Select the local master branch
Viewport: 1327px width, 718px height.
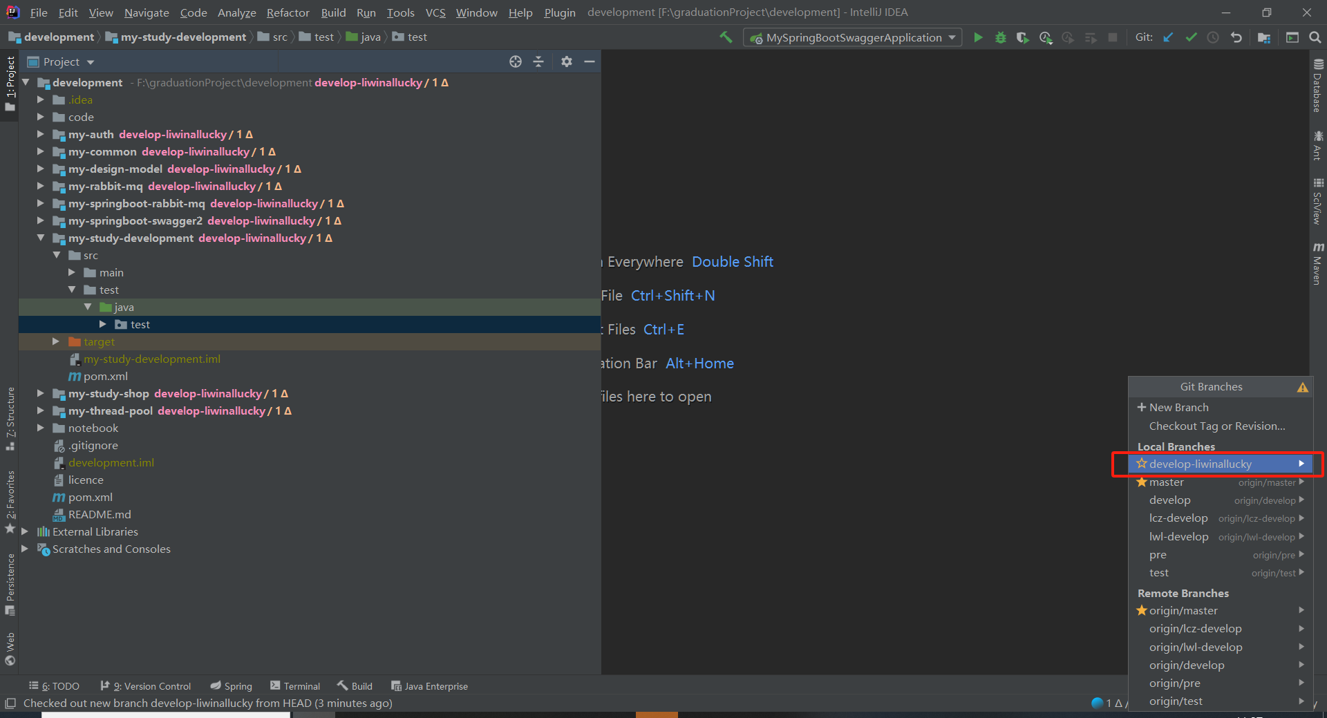[1221, 482]
